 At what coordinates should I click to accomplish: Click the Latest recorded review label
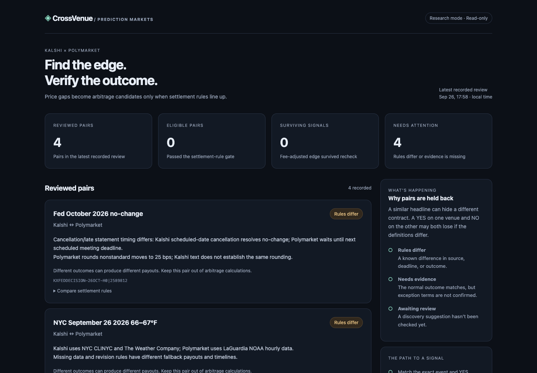point(463,90)
